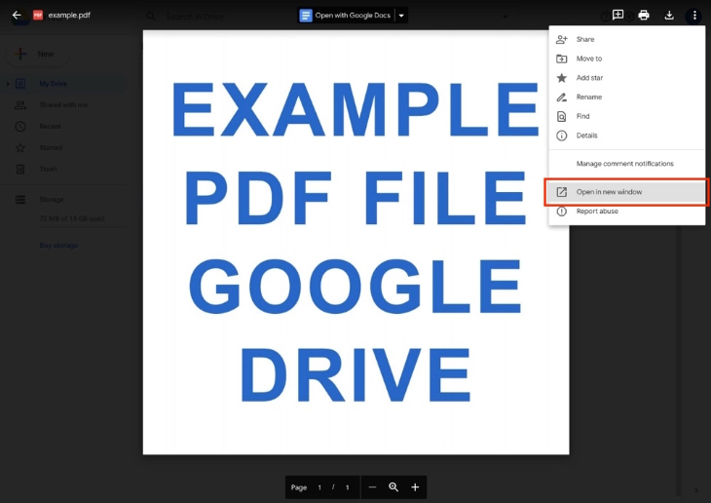Click the Shared with me people icon
The width and height of the screenshot is (711, 503).
click(19, 105)
